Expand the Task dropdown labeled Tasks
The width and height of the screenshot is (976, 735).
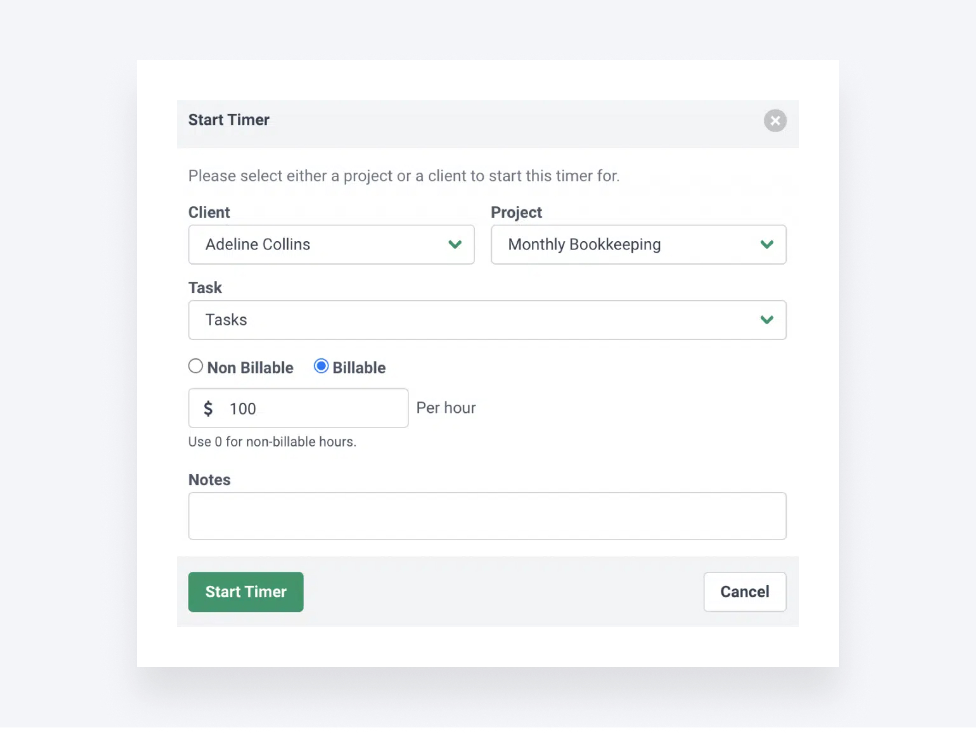pos(487,320)
